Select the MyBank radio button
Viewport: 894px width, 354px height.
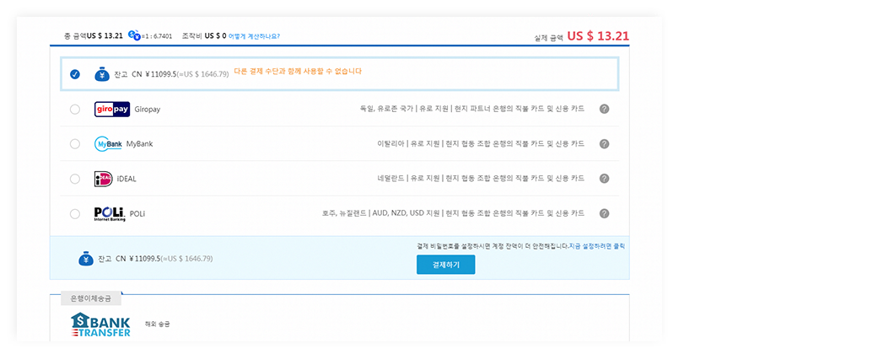pyautogui.click(x=75, y=144)
